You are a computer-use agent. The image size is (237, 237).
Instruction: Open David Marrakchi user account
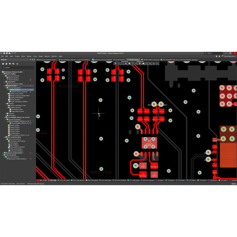[x=229, y=56]
